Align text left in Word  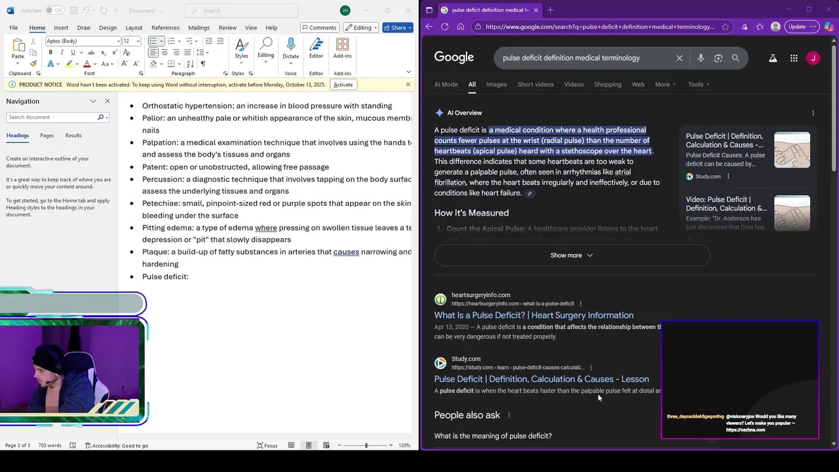pyautogui.click(x=153, y=52)
